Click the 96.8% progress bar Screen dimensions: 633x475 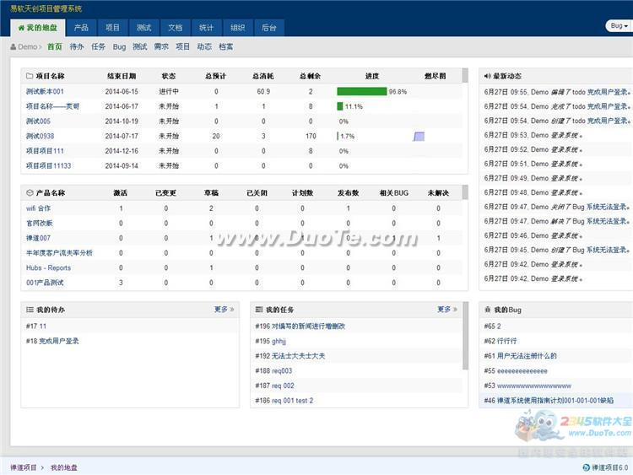(362, 92)
